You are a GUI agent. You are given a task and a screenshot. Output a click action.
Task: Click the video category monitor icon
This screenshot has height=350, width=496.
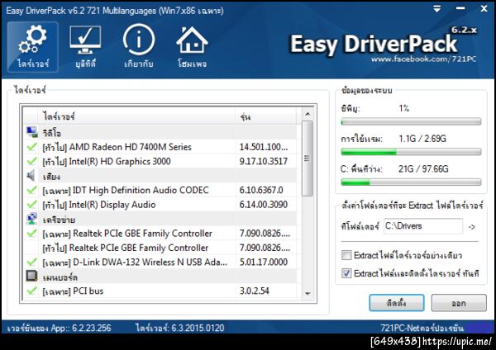point(31,132)
